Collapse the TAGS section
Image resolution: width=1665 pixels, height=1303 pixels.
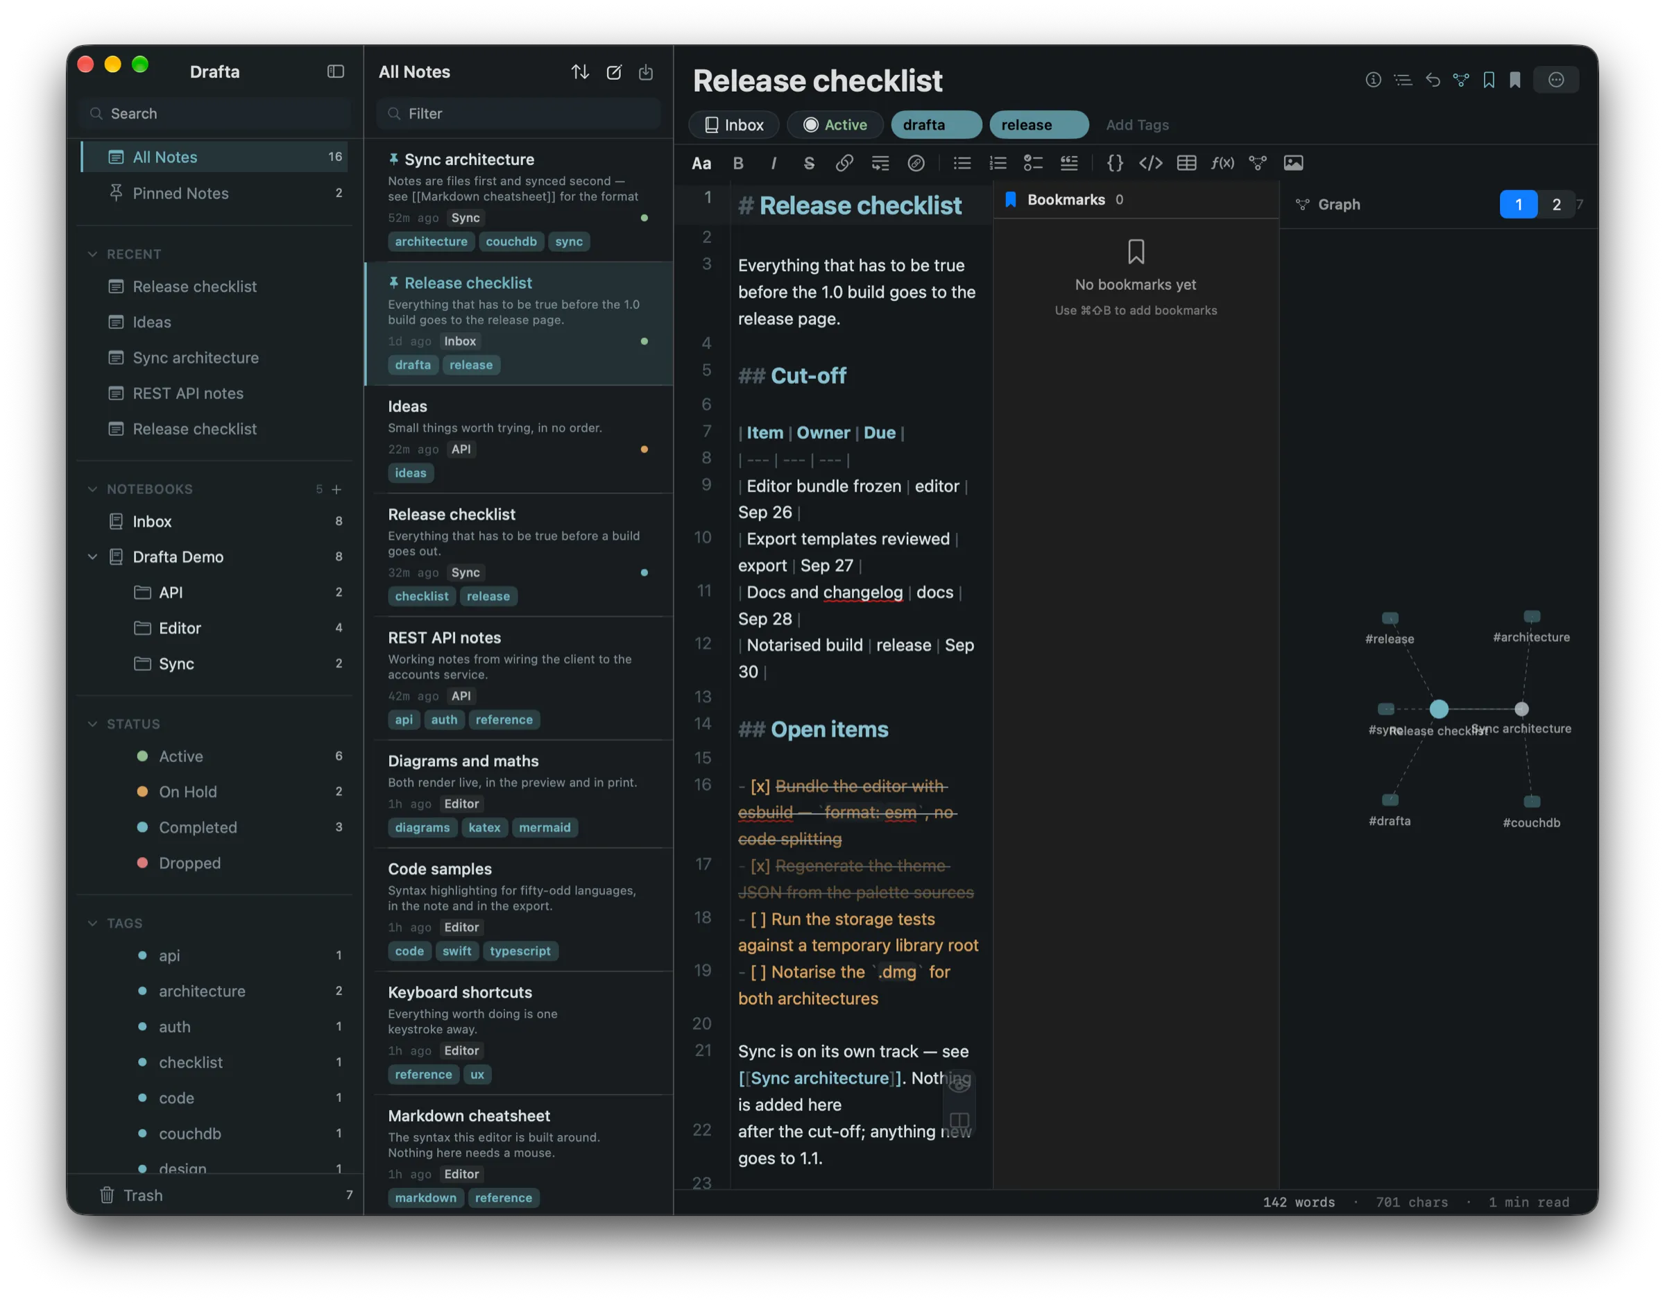[92, 923]
